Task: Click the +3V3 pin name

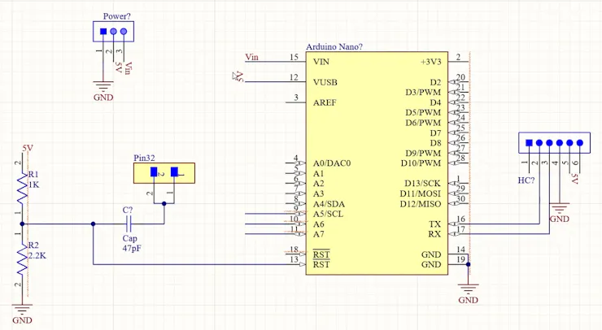Action: tap(431, 62)
